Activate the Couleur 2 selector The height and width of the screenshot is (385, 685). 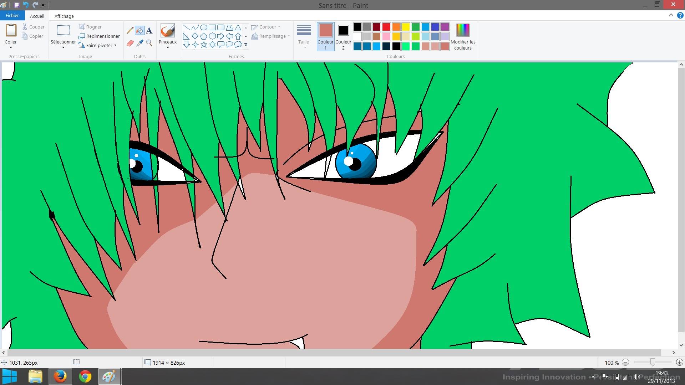click(343, 36)
